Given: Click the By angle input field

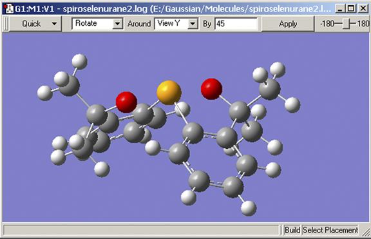Looking at the screenshot, I should (236, 24).
